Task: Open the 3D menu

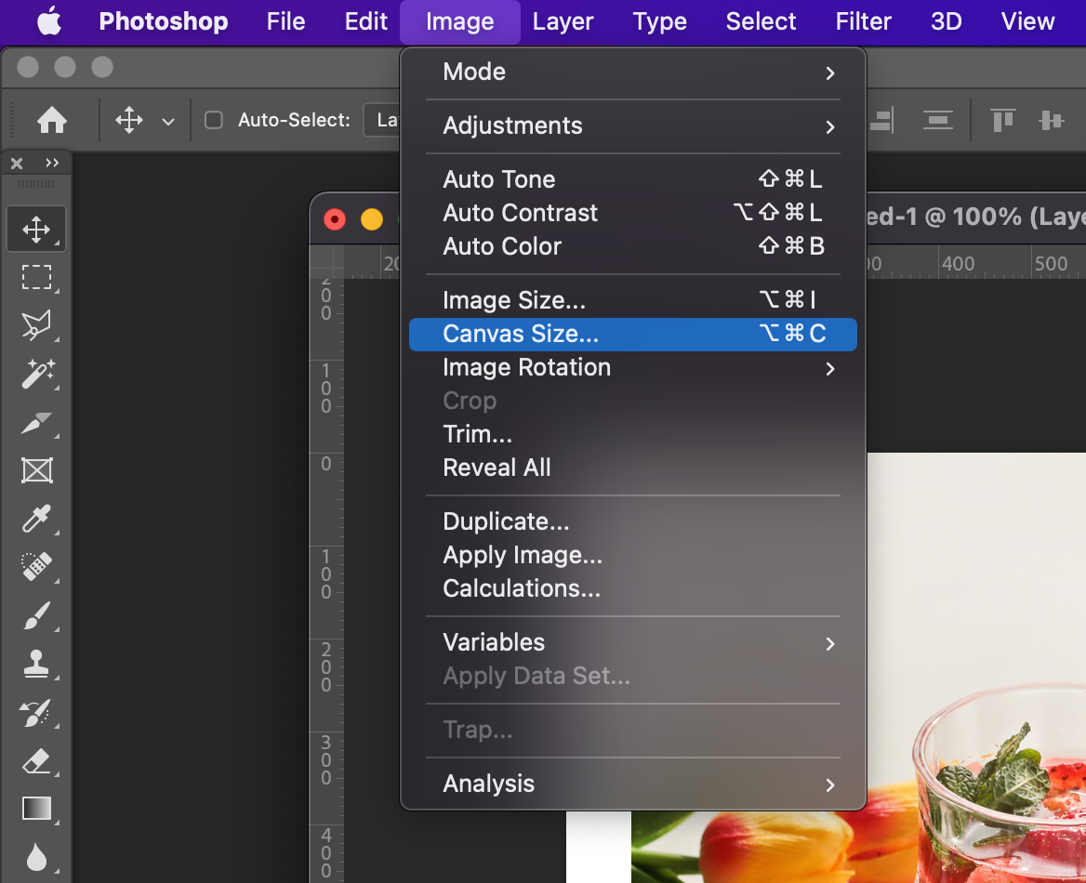Action: [947, 21]
